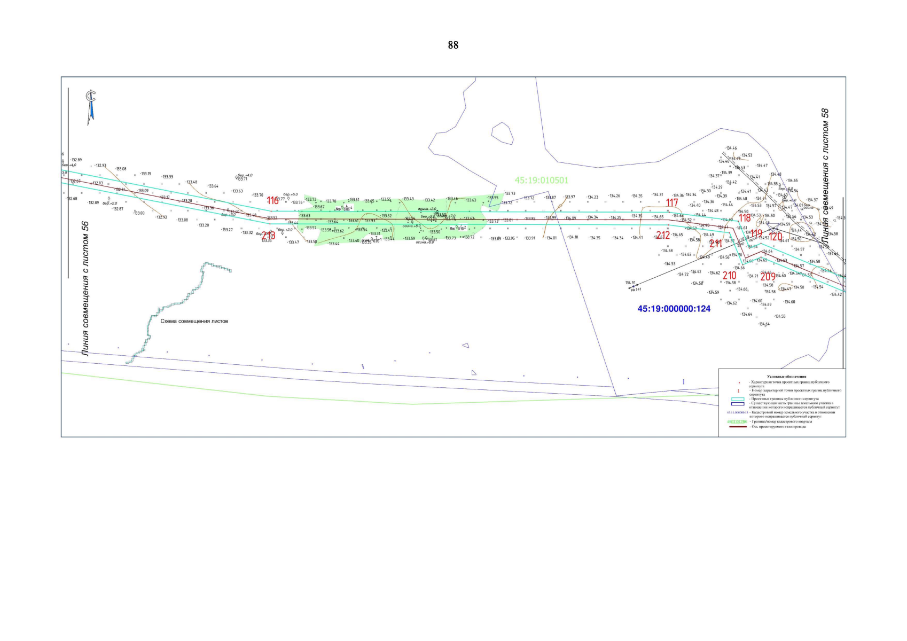Click red point number 117

671,203
